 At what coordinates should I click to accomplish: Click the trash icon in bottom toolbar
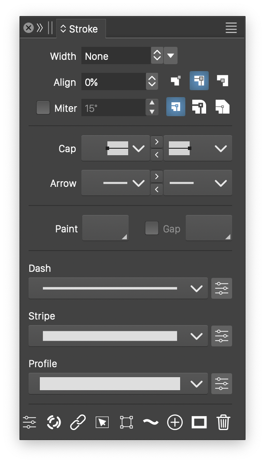tap(223, 422)
